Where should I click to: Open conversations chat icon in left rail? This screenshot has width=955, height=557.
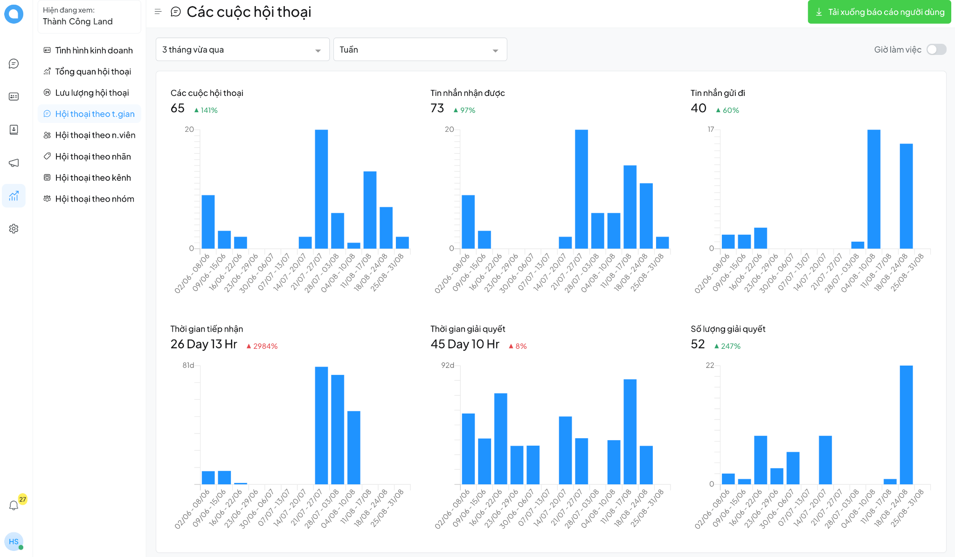14,64
